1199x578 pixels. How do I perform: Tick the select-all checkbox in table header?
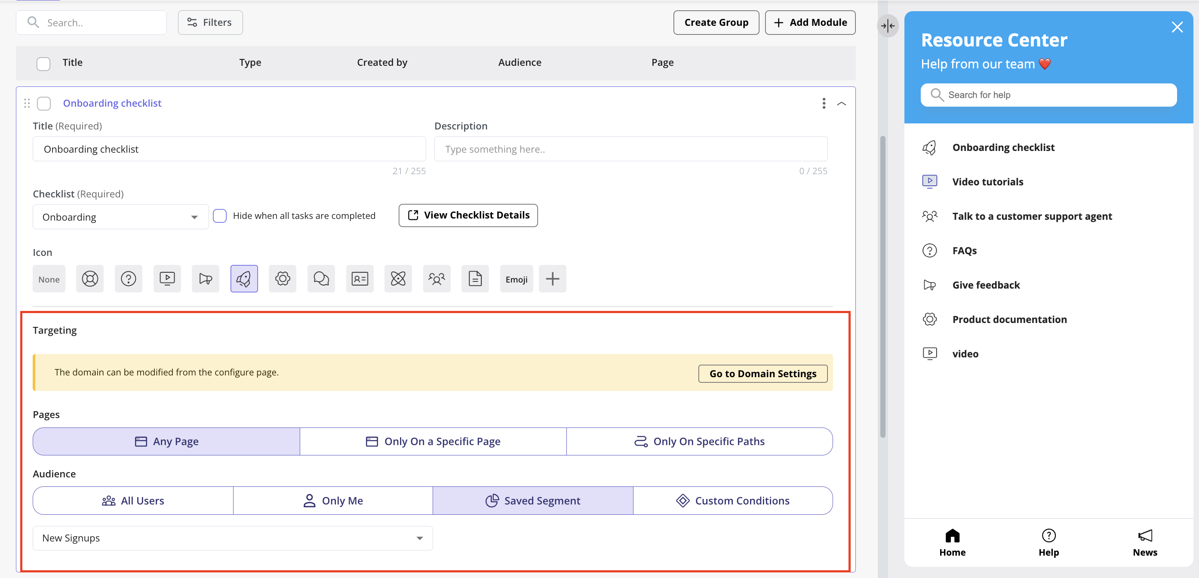[43, 63]
